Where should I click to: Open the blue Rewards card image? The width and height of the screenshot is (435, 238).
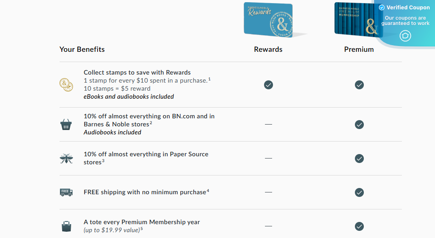269,20
